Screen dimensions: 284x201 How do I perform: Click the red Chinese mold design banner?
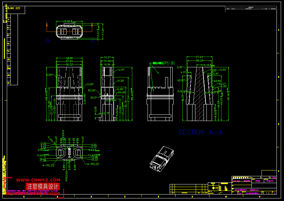(43, 186)
